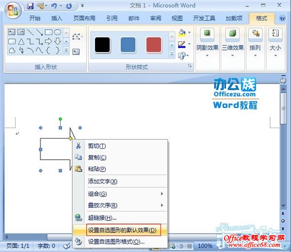Image resolution: width=291 pixels, height=252 pixels.
Task: Click the green rotation handle
Action: point(60,119)
